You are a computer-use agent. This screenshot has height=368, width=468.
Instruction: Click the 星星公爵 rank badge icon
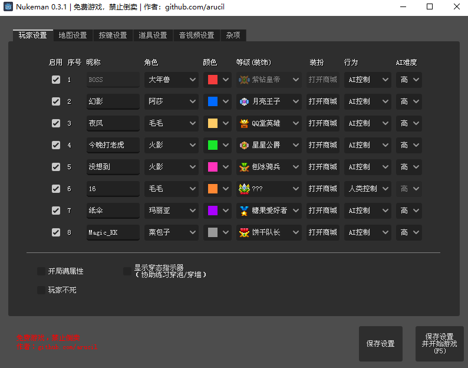point(244,145)
